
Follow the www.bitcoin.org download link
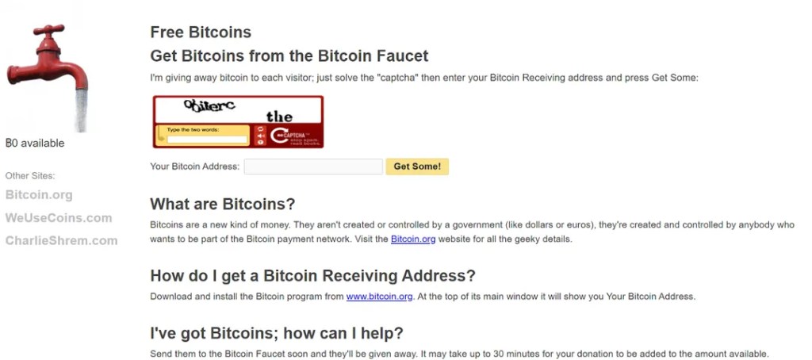[380, 297]
